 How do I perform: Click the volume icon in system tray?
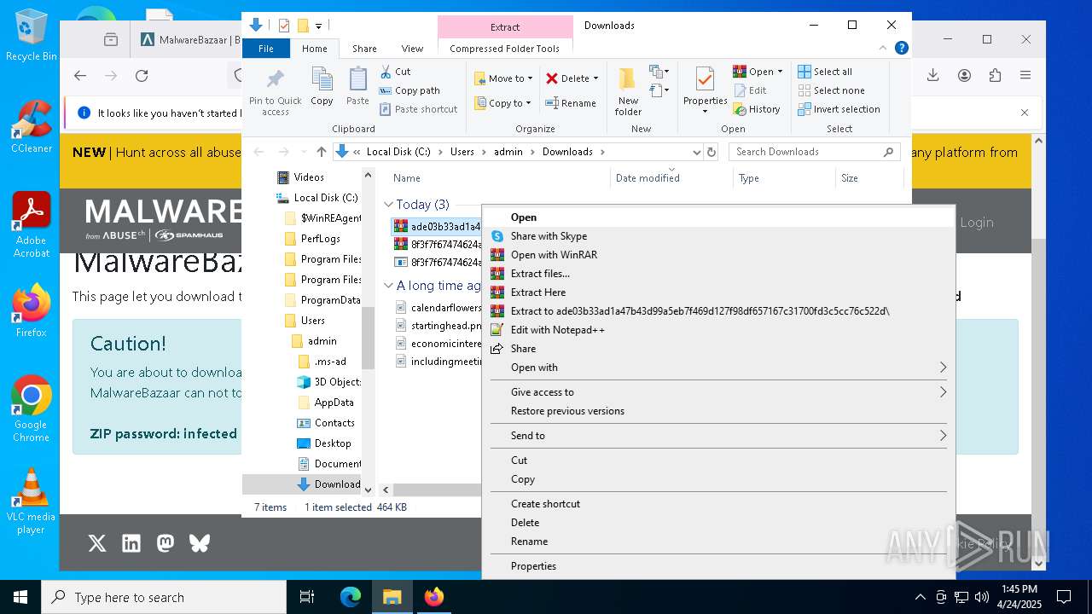click(981, 597)
